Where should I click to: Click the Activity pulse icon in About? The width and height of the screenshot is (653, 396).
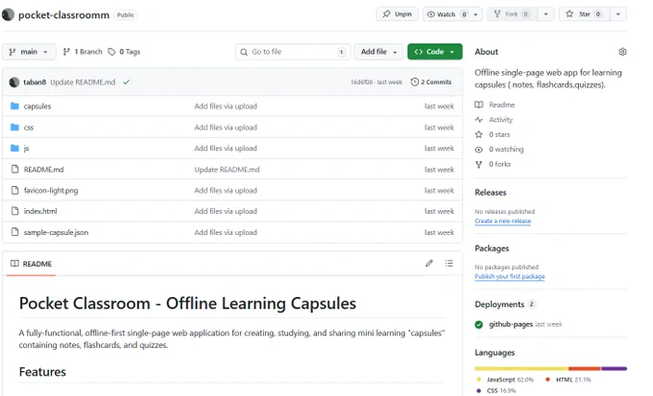[478, 120]
